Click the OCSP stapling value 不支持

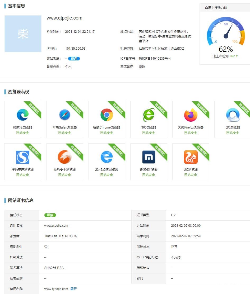tap(176, 257)
